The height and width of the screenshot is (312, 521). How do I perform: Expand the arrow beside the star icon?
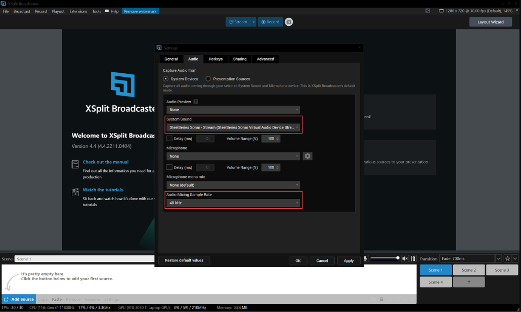[515, 258]
